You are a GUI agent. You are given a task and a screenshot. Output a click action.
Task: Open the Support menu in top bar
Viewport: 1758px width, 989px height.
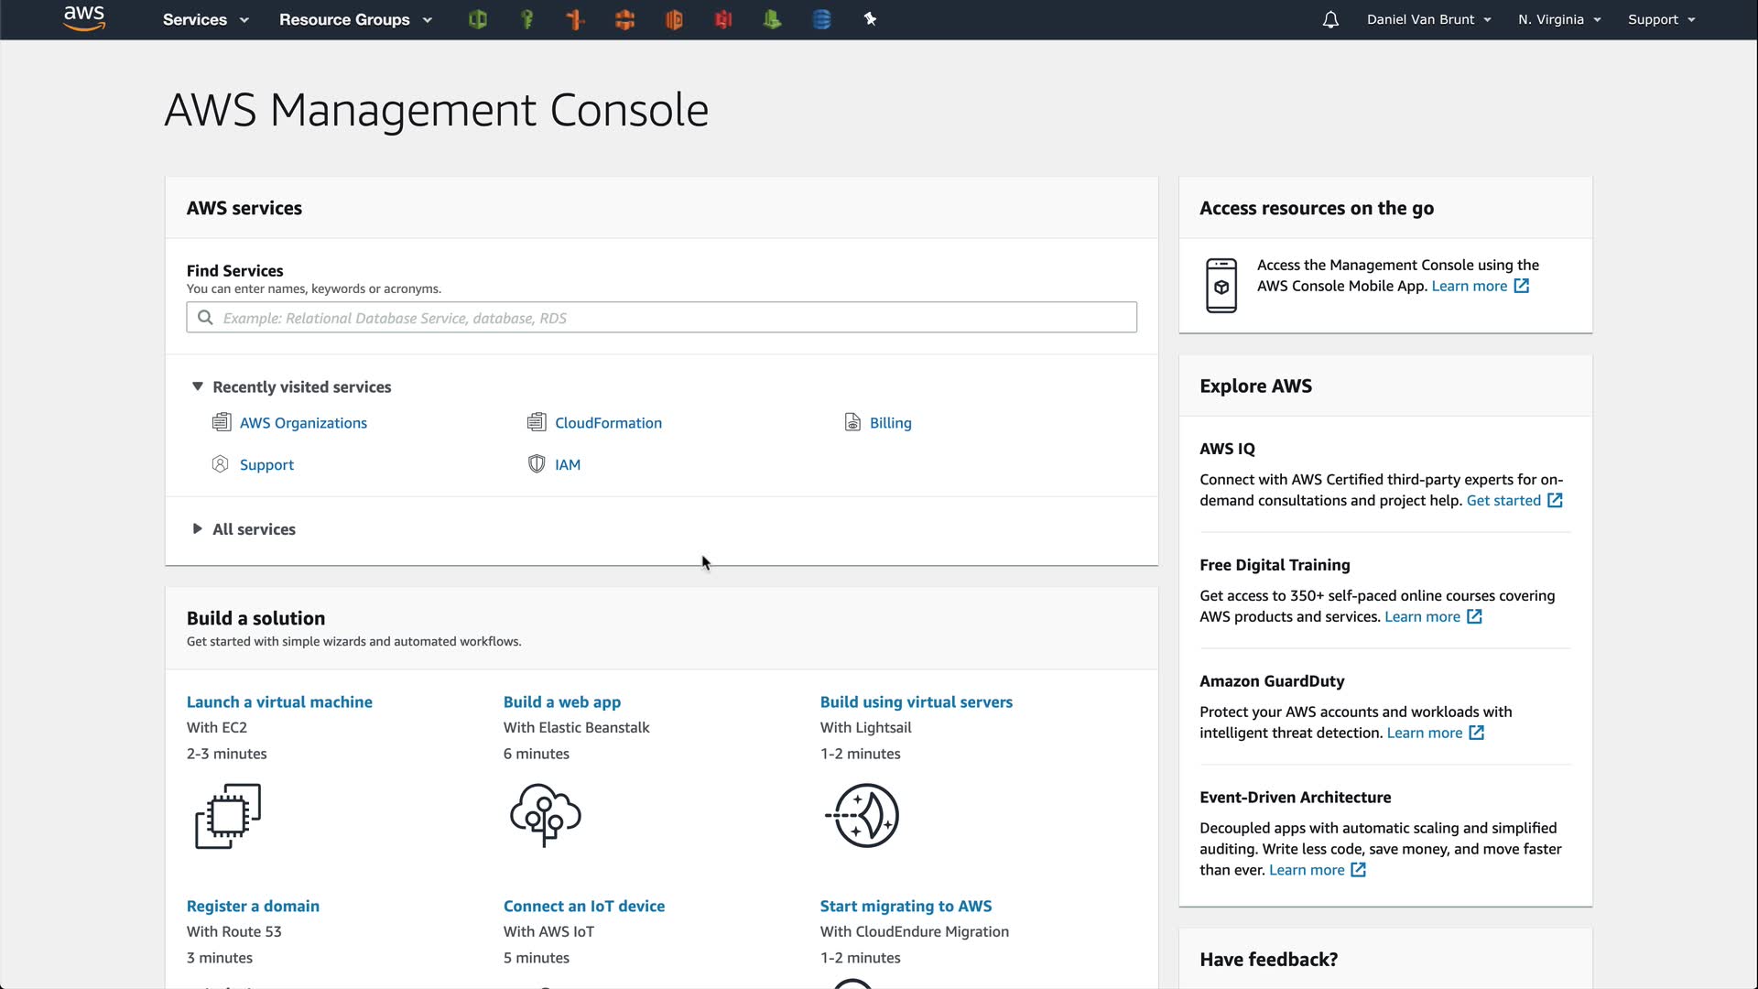pos(1661,19)
